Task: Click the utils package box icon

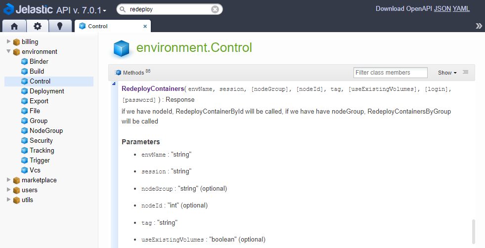Action: click(16, 200)
